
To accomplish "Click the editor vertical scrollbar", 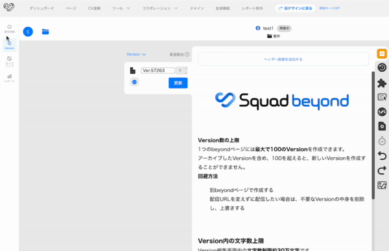I will (x=373, y=135).
